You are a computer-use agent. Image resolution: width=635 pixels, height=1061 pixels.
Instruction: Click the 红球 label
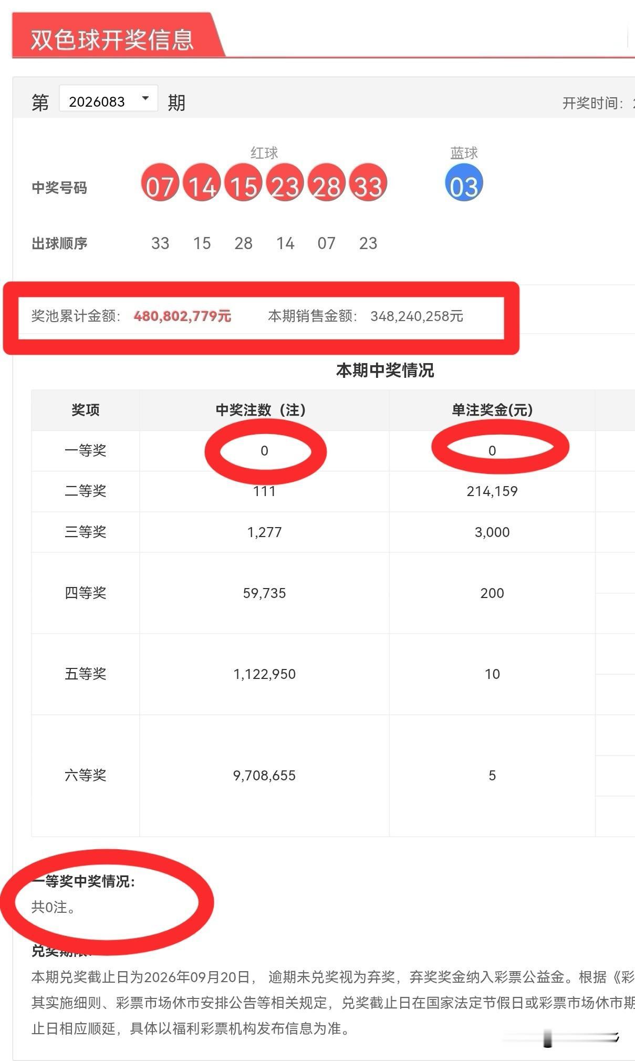[x=264, y=153]
